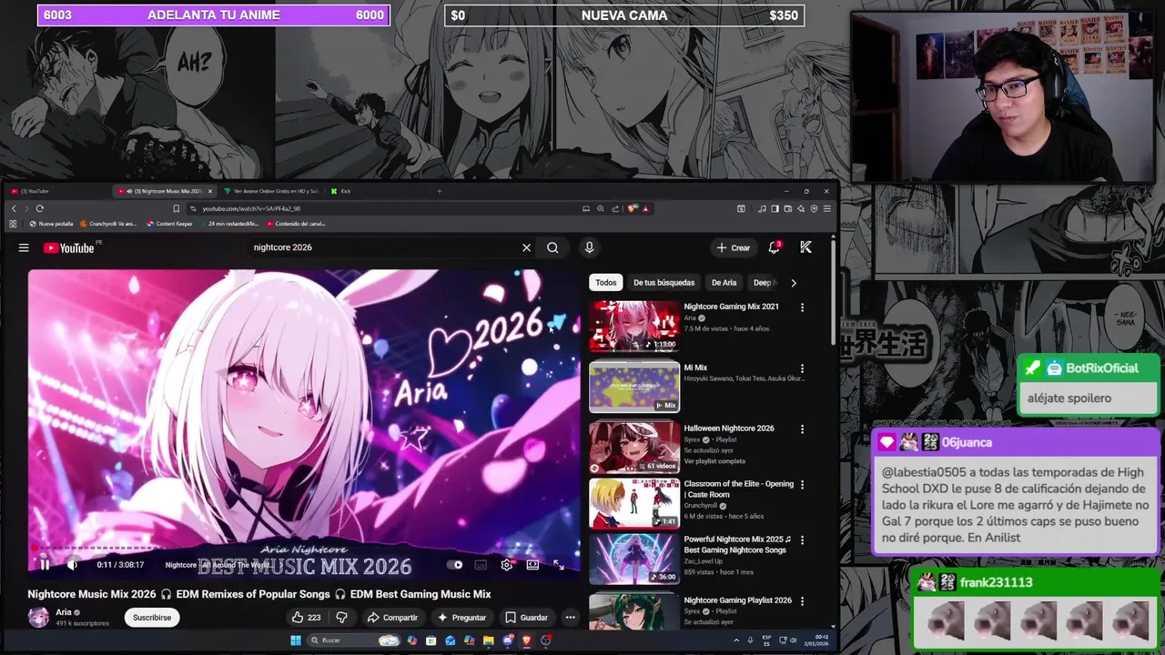Open options for Halloween Nightcore 2026

[x=802, y=429]
